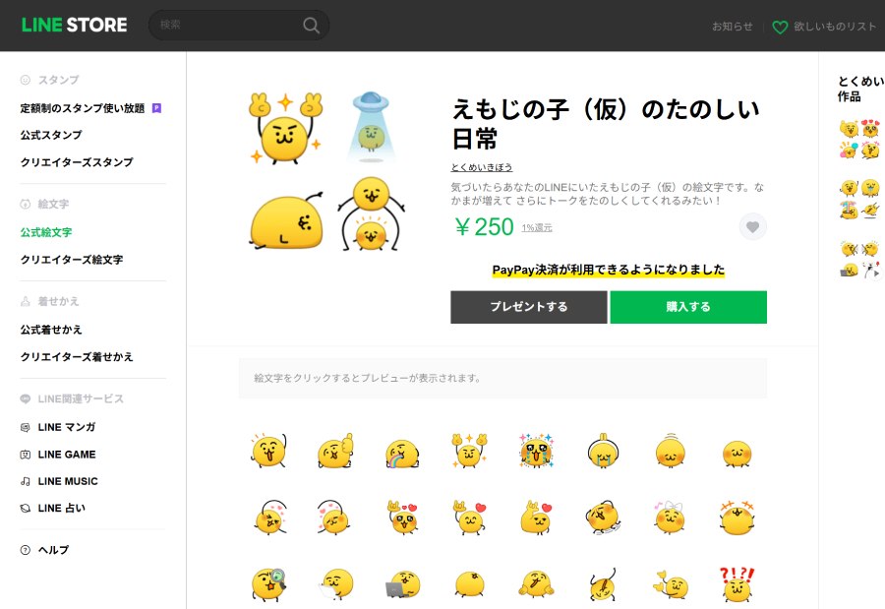Toggle the heart wishlist button beside price
885x609 pixels.
752,227
